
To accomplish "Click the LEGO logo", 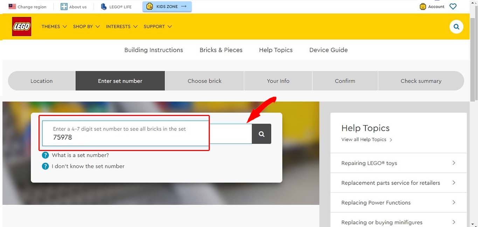I will pyautogui.click(x=22, y=27).
